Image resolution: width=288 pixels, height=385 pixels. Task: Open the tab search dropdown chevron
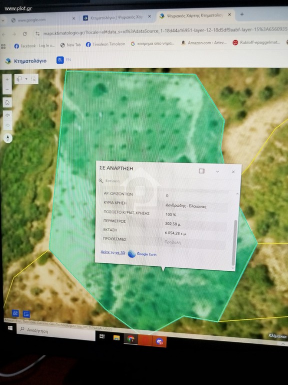click(x=2, y=21)
